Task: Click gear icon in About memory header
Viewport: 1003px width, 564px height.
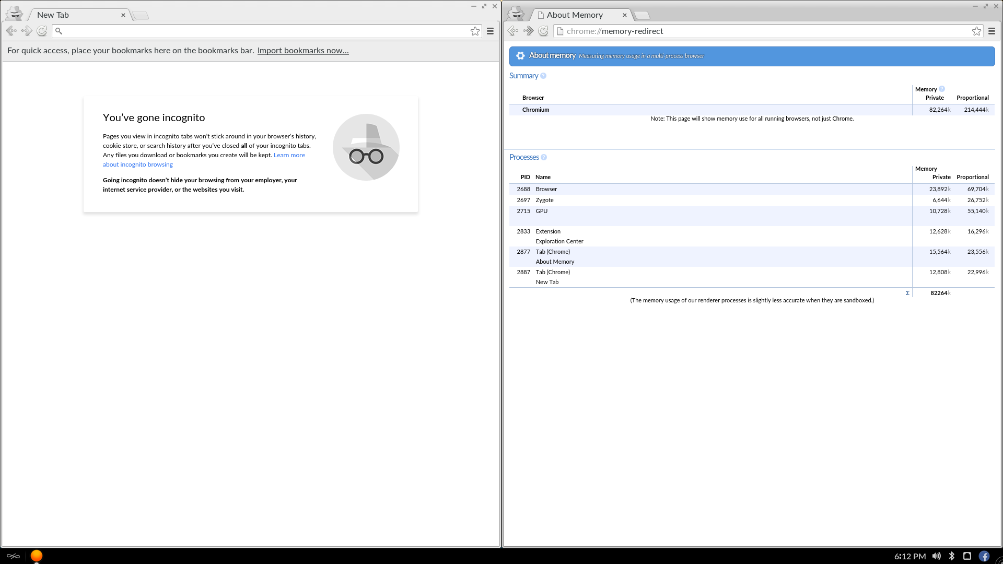Action: (x=520, y=55)
